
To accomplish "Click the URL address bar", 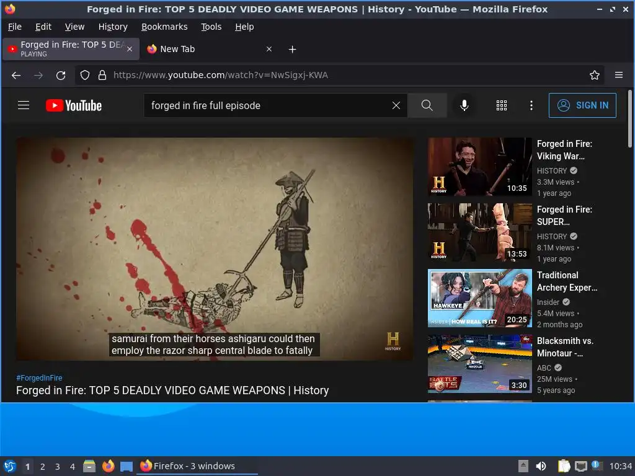I will point(340,75).
